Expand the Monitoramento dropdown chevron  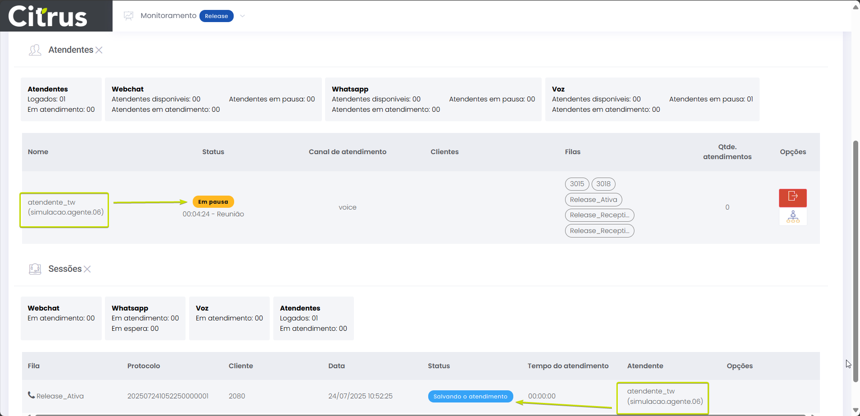coord(242,16)
